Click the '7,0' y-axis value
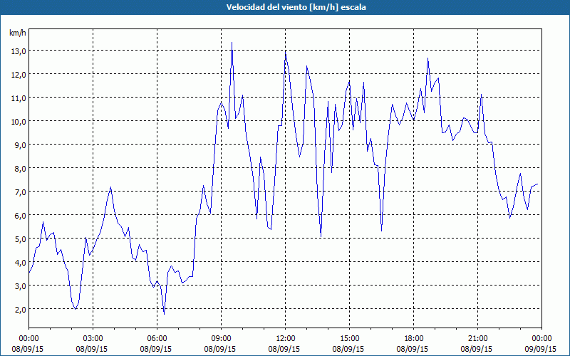Image resolution: width=570 pixels, height=356 pixels. [x=21, y=192]
